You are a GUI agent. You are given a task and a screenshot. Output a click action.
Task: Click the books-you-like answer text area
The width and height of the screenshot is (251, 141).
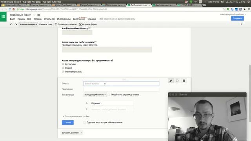coord(107,50)
